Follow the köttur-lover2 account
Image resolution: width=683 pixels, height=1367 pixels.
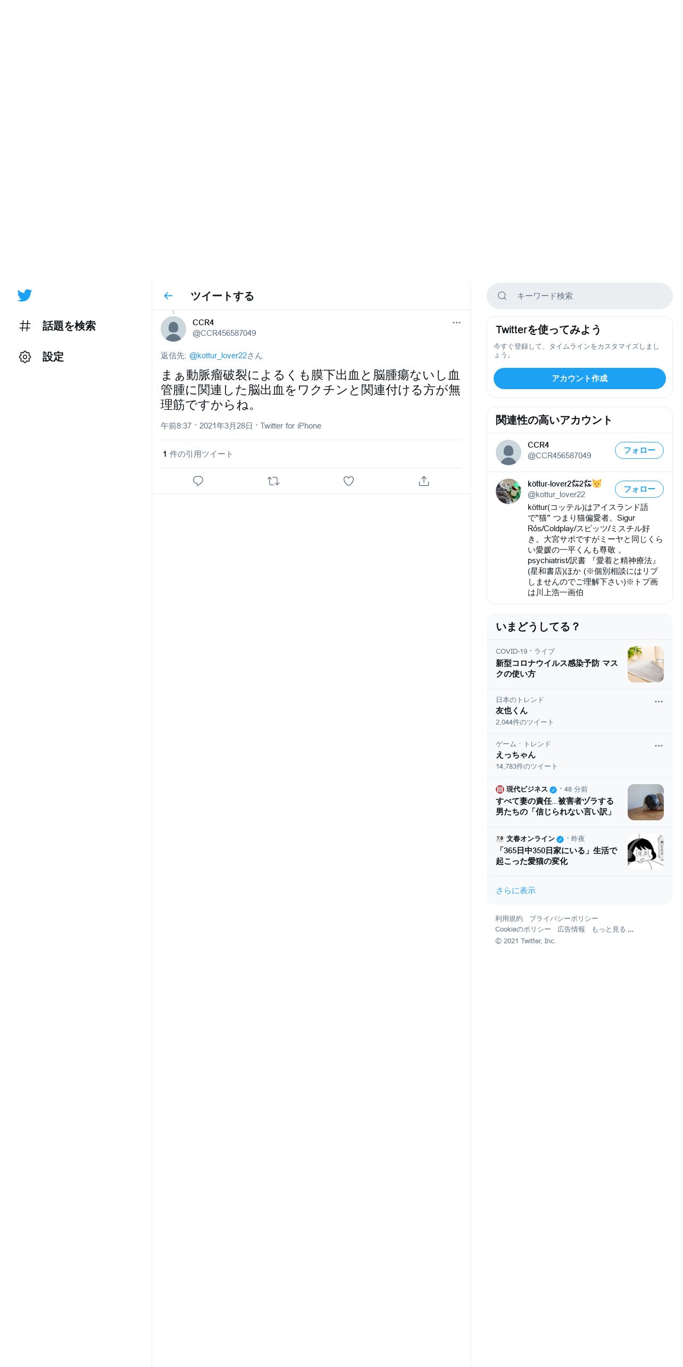(639, 489)
